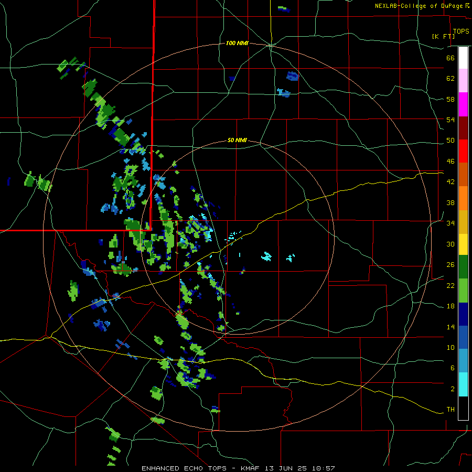Click the dark green 22-26 kft swatch
Image resolution: width=472 pixels, height=472 pixels.
coord(463,267)
